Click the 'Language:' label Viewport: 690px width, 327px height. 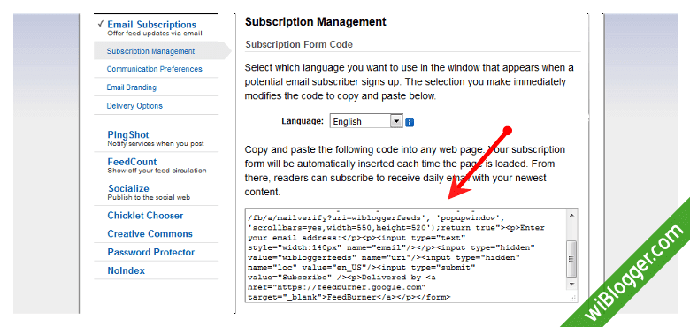[x=303, y=121]
